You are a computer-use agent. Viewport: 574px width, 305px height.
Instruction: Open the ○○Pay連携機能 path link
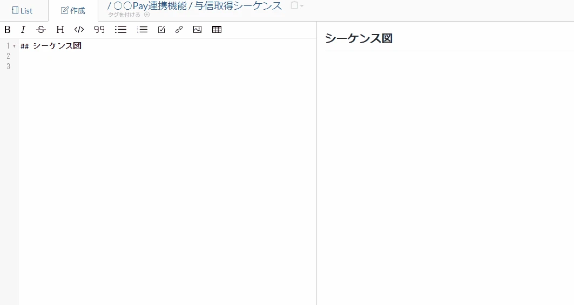click(150, 6)
